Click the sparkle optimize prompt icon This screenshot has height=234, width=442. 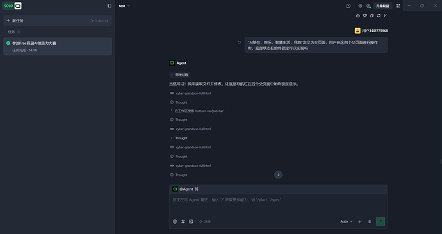pyautogui.click(x=360, y=222)
